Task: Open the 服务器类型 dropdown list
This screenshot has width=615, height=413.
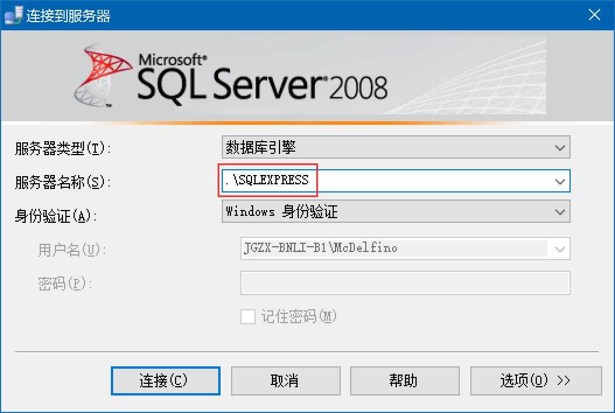Action: coord(396,148)
